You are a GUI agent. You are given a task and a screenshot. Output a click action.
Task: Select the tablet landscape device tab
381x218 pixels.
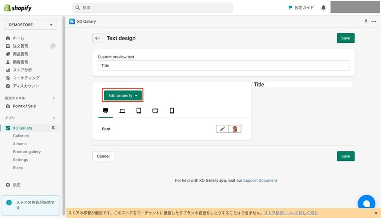pos(155,111)
